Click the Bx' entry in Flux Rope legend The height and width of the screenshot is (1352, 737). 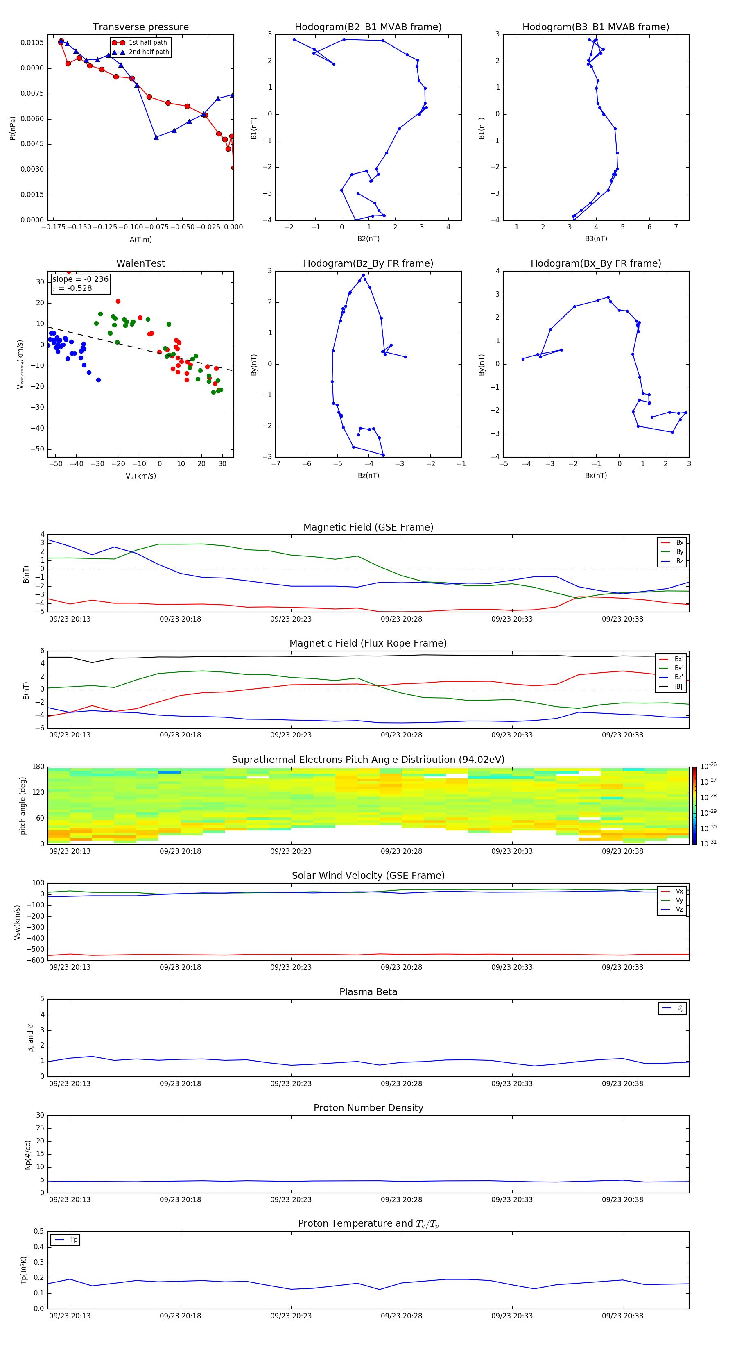tap(671, 659)
